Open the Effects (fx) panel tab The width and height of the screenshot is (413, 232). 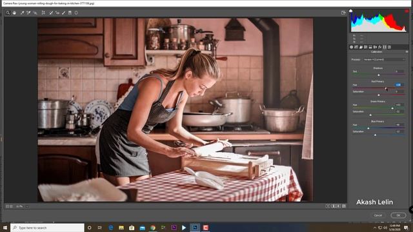(380, 47)
